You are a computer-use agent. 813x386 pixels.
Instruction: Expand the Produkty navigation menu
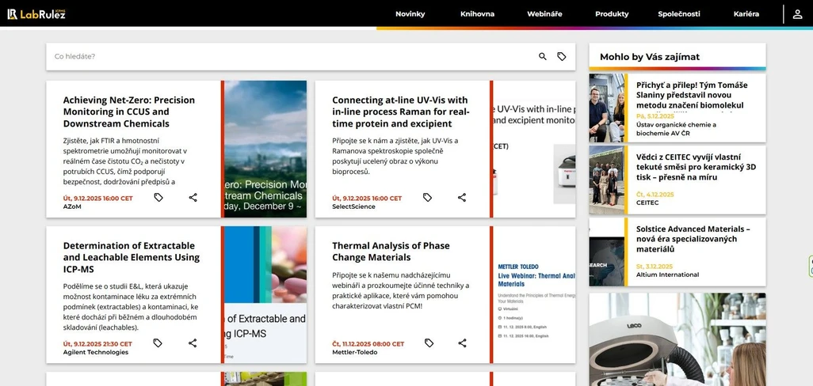click(x=612, y=14)
